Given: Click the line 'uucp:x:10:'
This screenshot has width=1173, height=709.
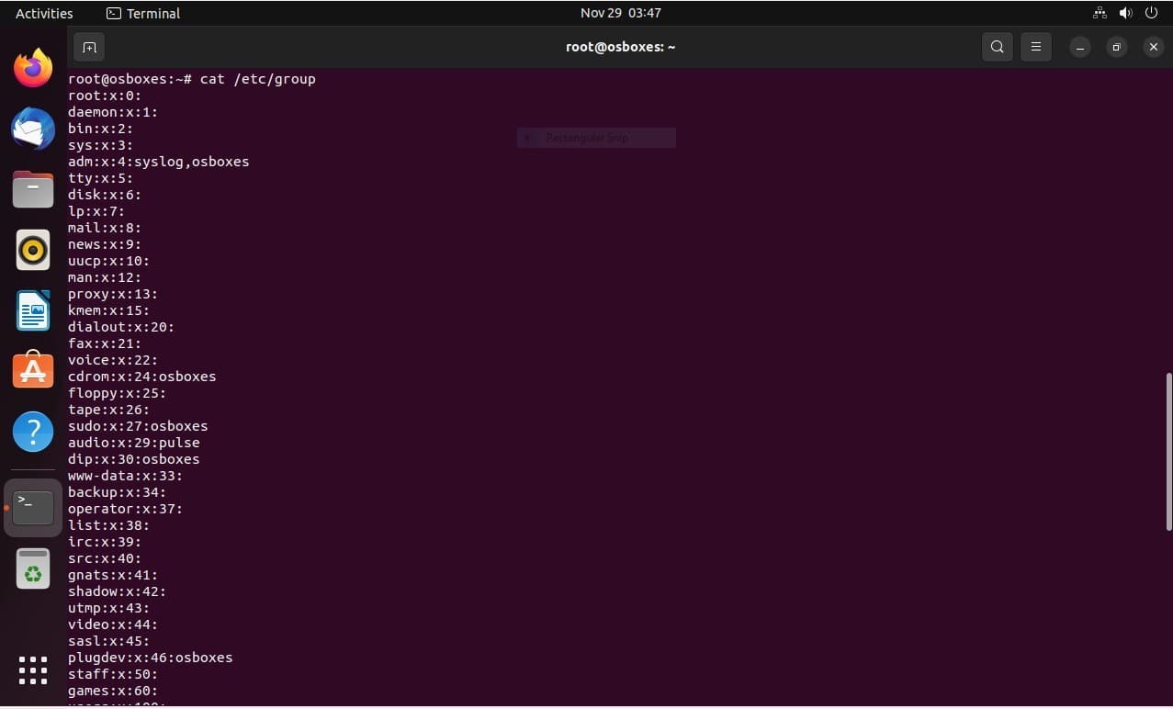Looking at the screenshot, I should [x=109, y=261].
